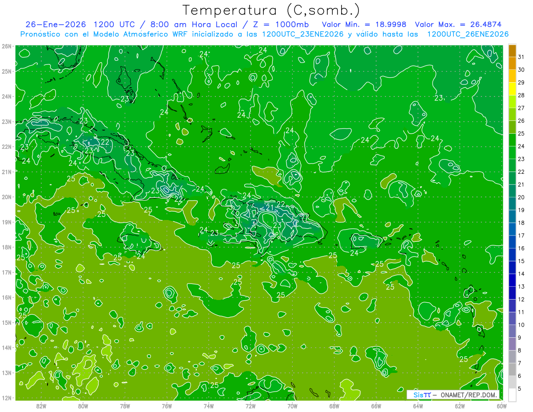Click the legend swatch between 30 and 31

pos(512,64)
